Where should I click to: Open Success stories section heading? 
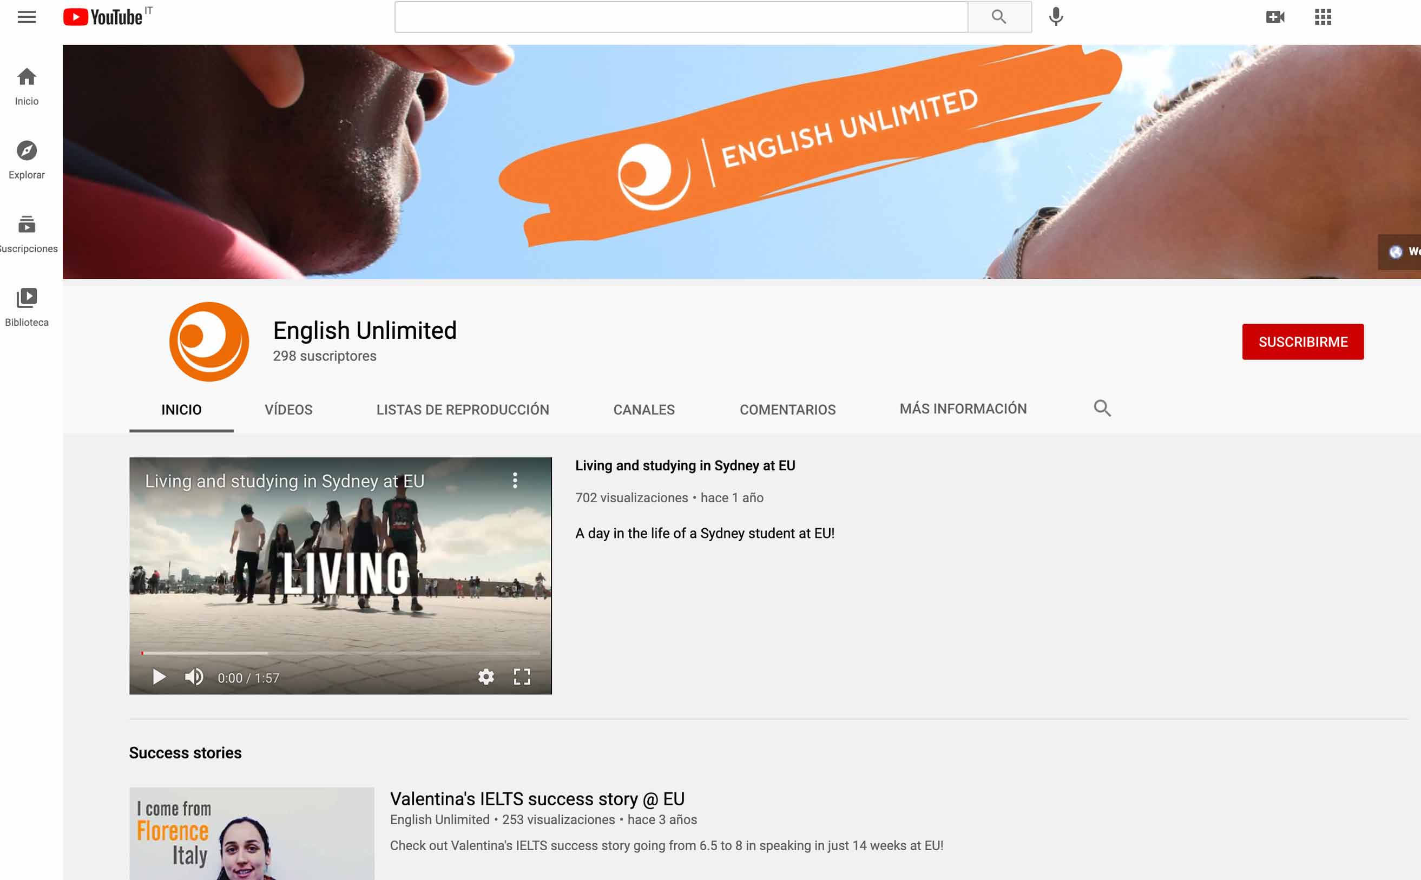(x=185, y=753)
